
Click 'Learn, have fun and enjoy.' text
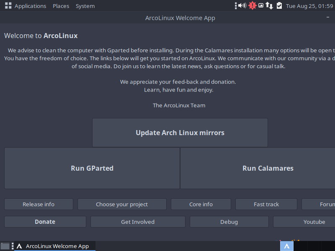179,90
